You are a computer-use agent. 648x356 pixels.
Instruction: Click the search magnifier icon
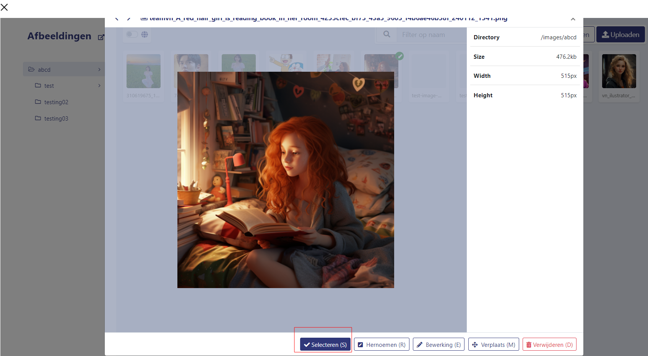pyautogui.click(x=387, y=34)
